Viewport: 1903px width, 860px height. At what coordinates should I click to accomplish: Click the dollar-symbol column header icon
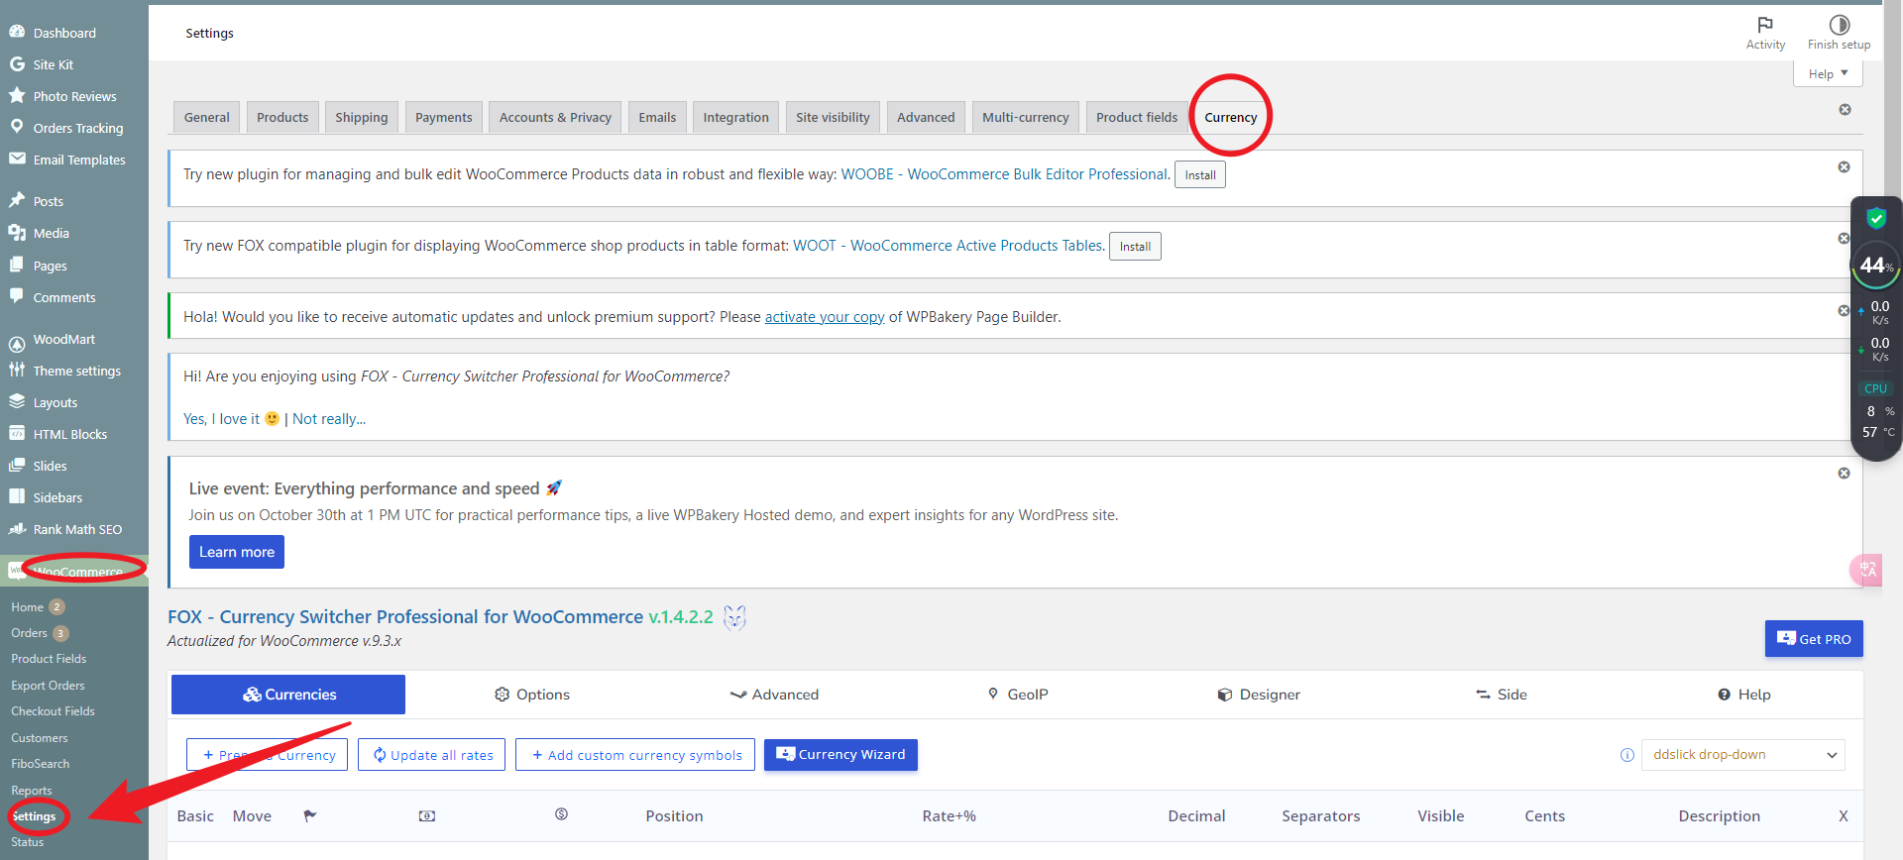[x=561, y=814]
